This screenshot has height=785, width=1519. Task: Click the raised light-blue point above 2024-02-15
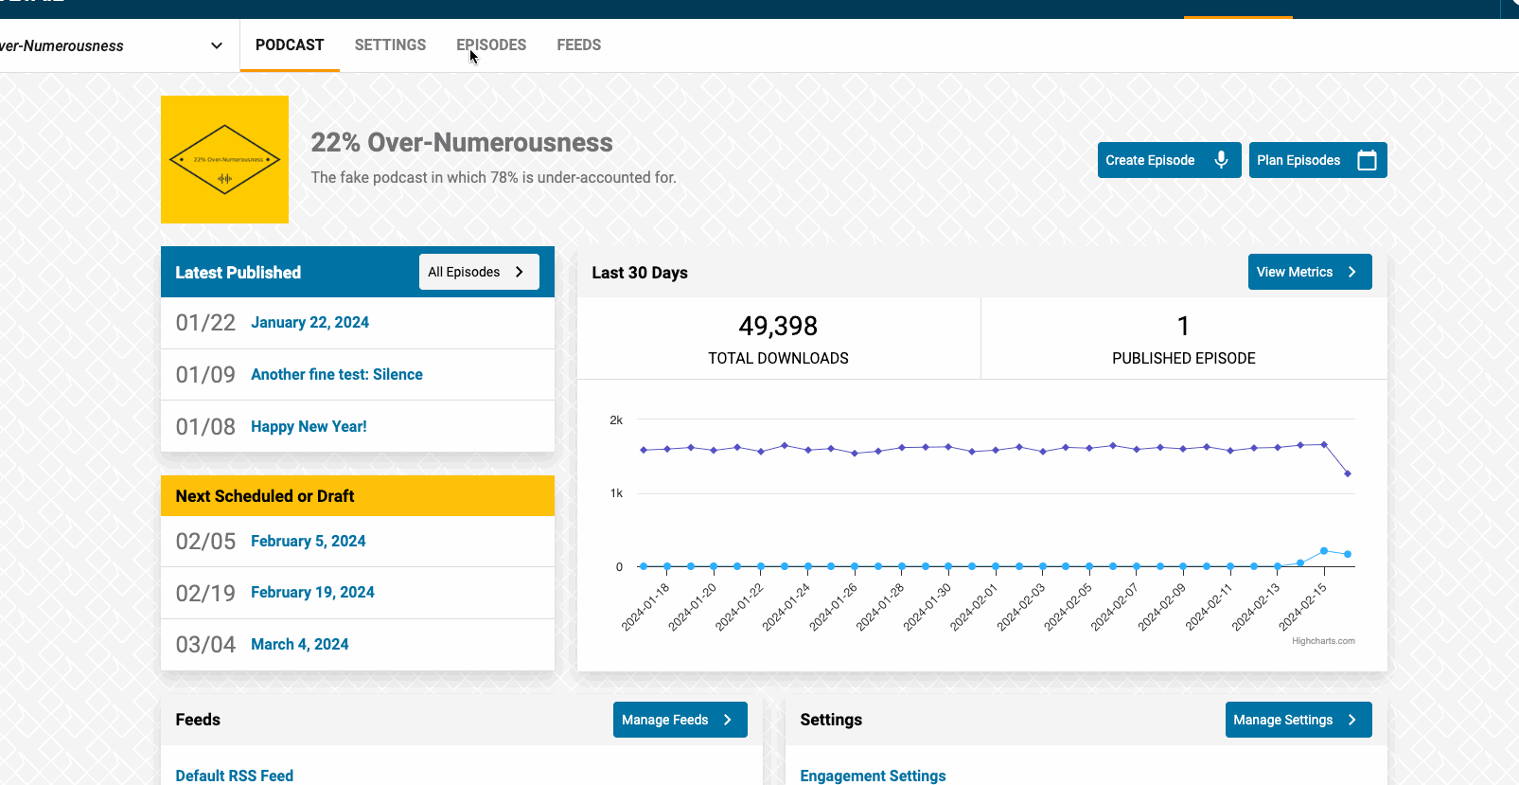tap(1324, 551)
